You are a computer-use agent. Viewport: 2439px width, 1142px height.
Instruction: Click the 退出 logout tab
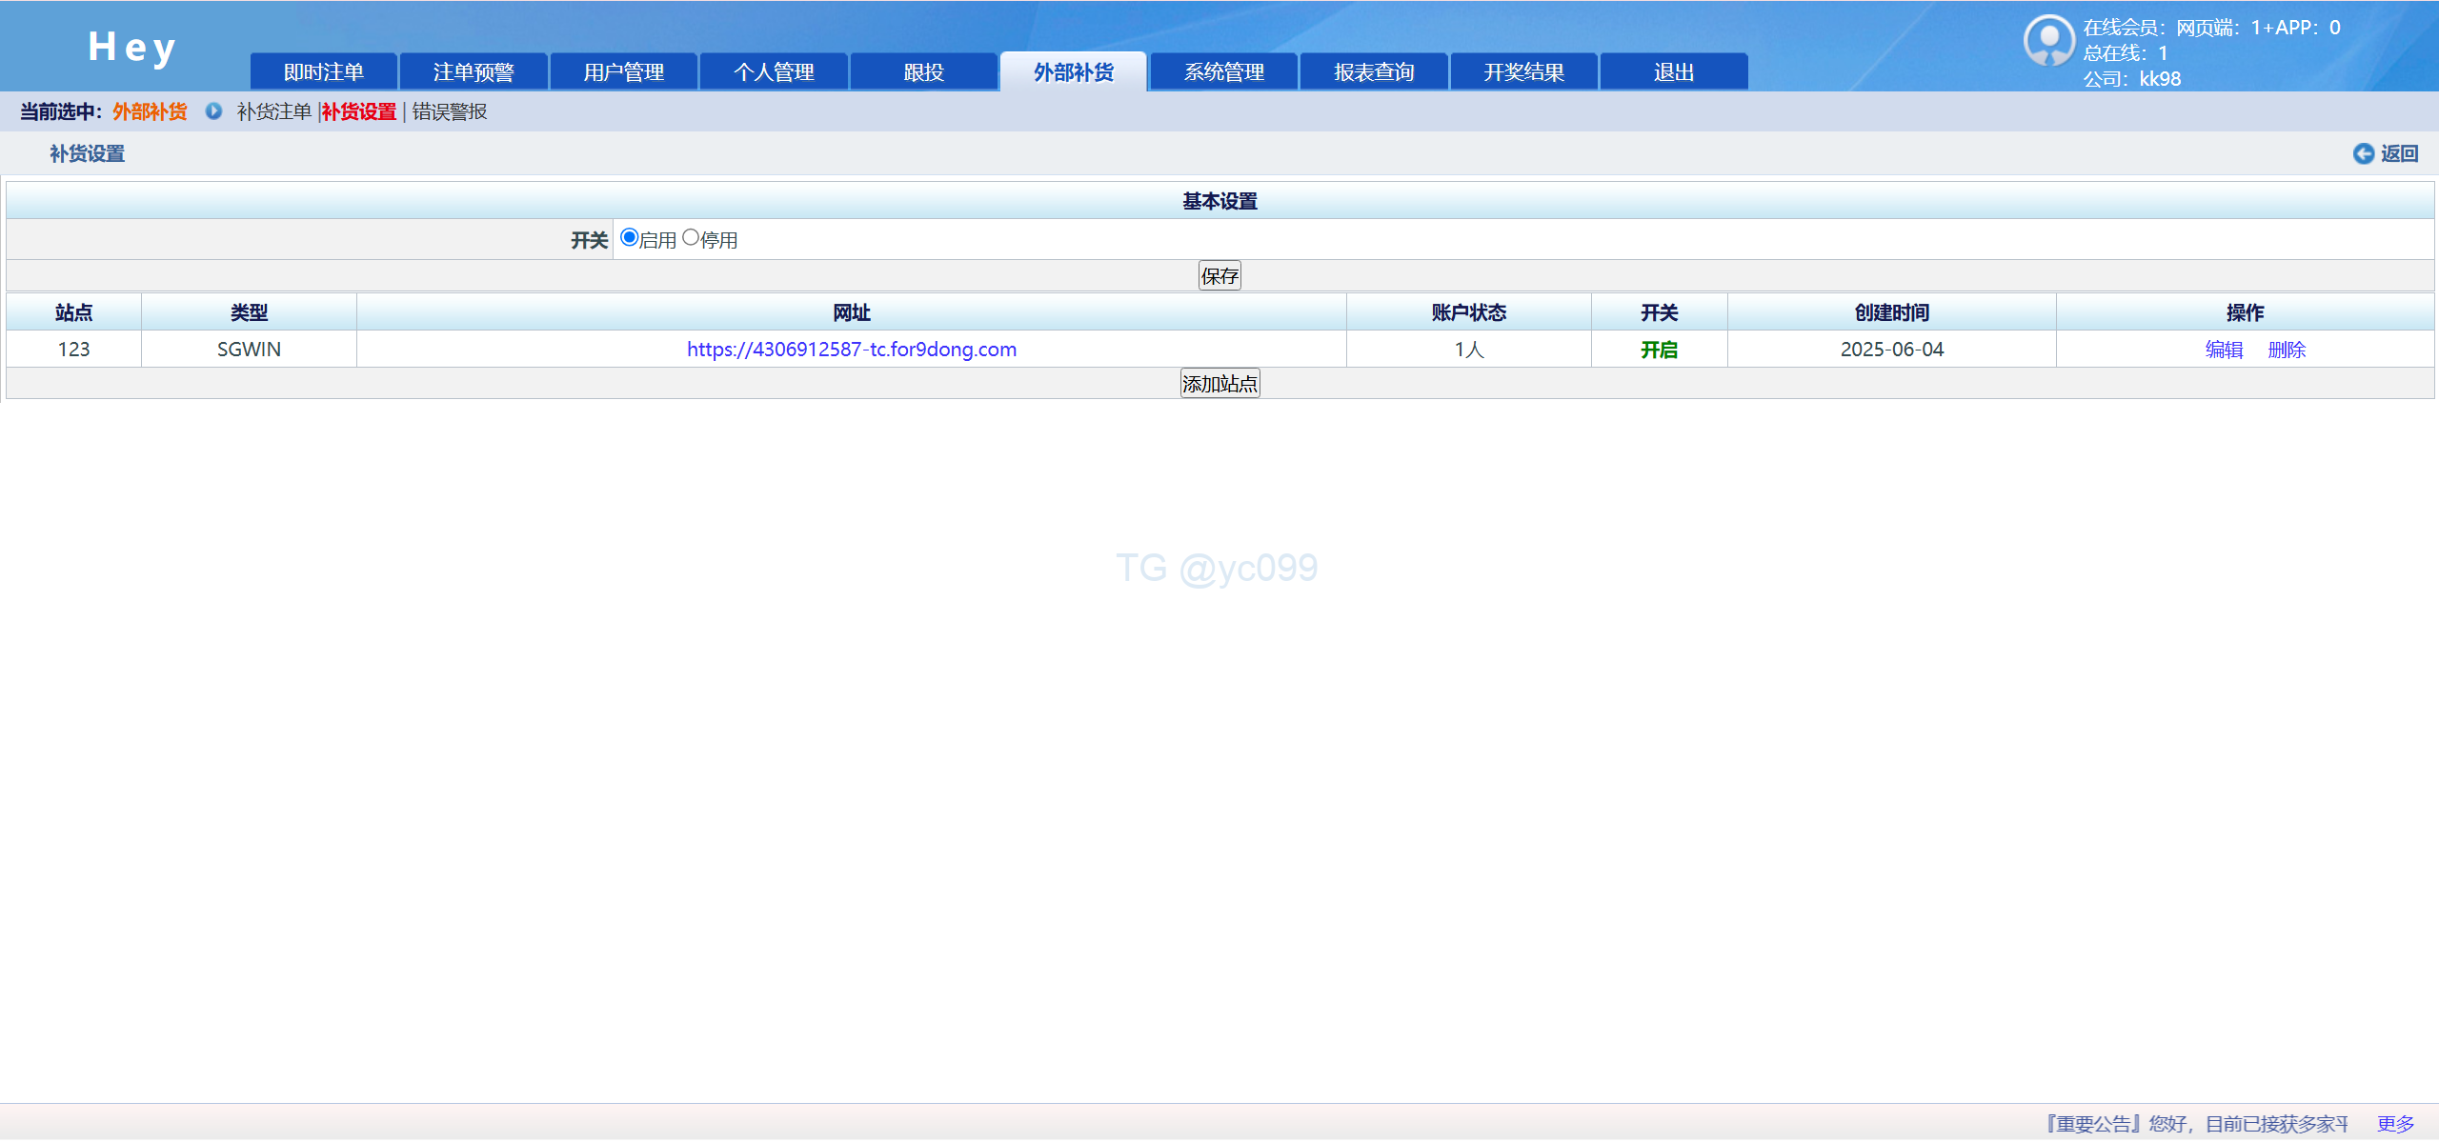[x=1674, y=72]
